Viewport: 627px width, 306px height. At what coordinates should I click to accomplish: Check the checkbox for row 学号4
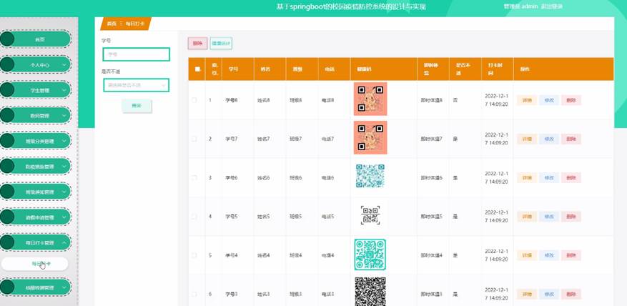click(194, 255)
